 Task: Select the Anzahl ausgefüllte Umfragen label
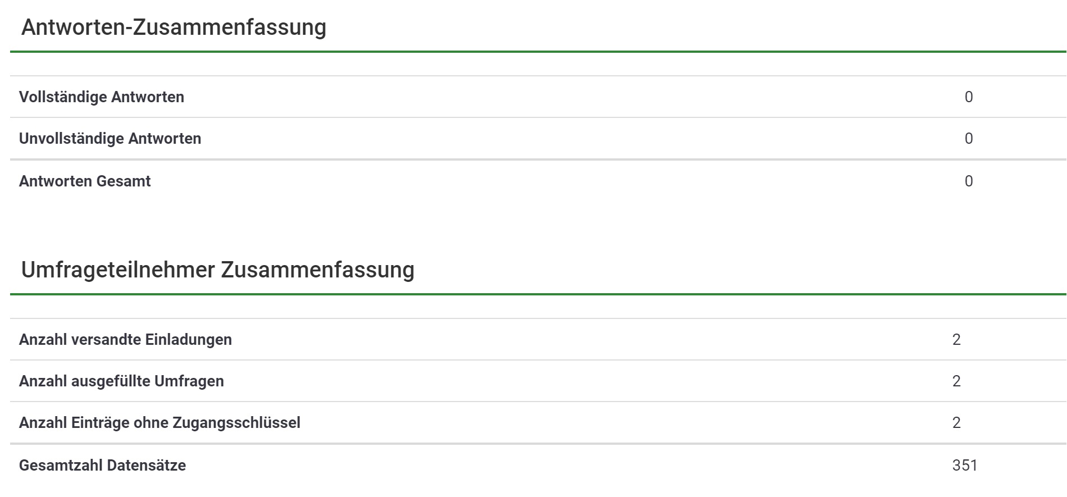tap(121, 381)
